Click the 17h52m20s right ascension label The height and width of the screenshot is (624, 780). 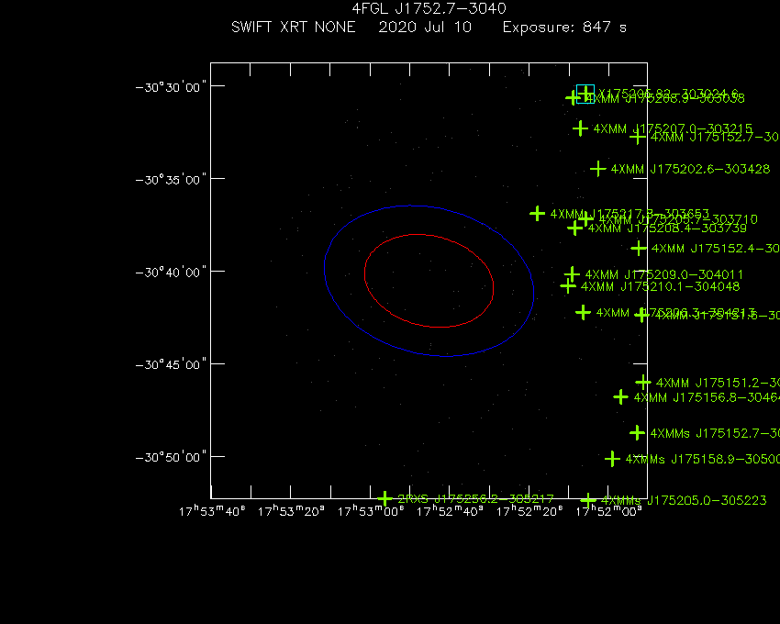point(529,511)
